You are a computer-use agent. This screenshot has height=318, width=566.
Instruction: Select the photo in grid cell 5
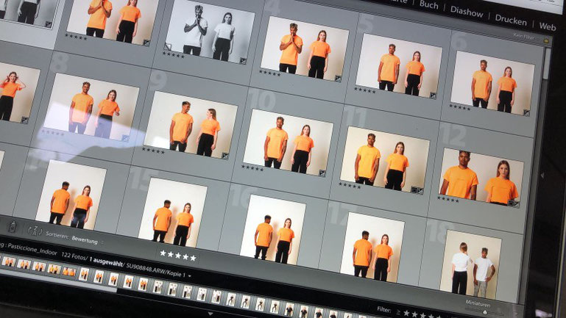click(x=397, y=66)
